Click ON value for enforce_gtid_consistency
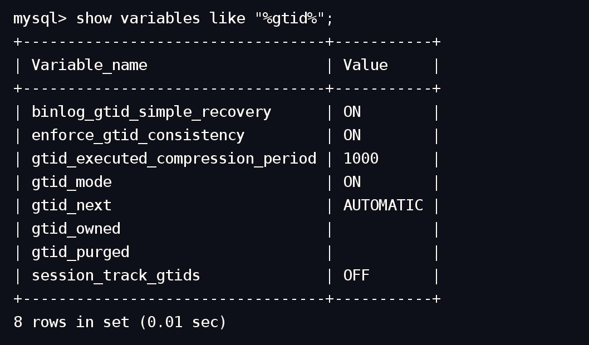 point(352,135)
